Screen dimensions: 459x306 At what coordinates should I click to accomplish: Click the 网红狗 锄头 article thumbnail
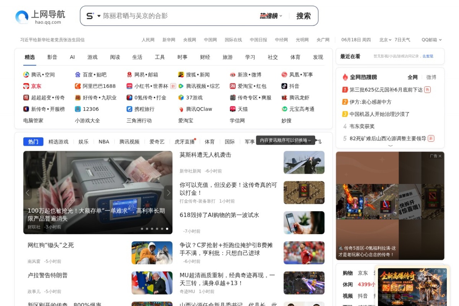tap(152, 253)
